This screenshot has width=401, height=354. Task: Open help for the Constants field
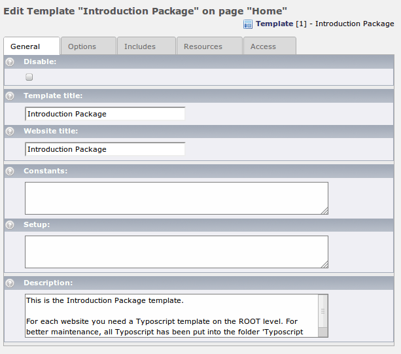10,171
